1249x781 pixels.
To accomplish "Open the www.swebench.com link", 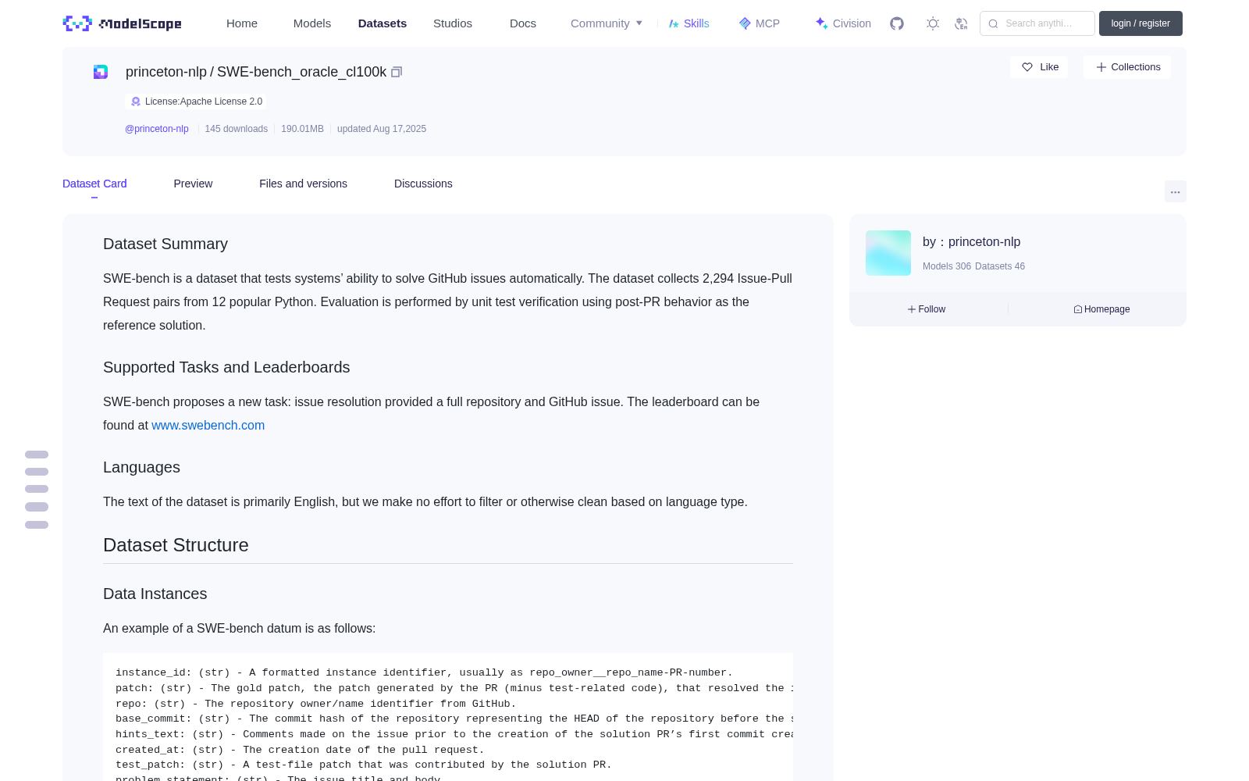I will click(208, 425).
